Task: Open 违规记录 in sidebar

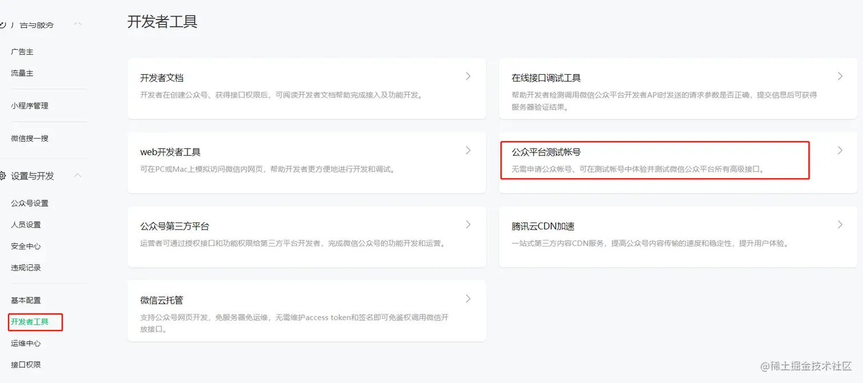Action: tap(26, 268)
